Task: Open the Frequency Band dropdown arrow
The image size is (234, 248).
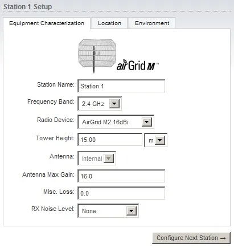Action: [114, 104]
